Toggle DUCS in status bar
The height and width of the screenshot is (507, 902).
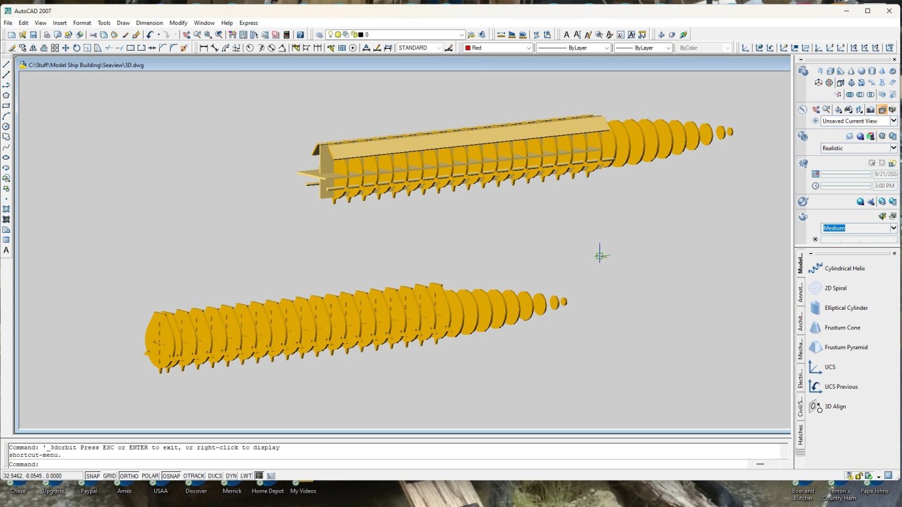pyautogui.click(x=215, y=476)
